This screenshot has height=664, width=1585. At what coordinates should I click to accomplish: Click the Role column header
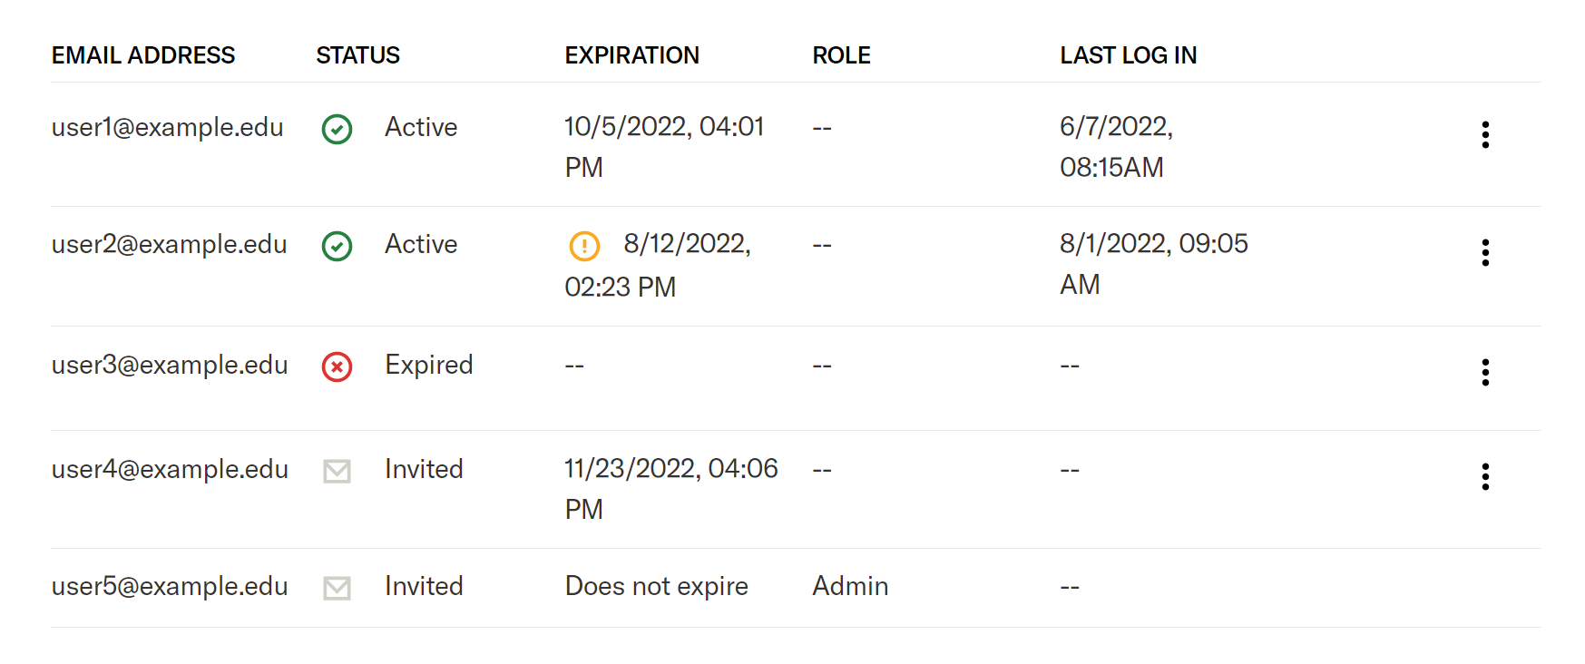[841, 55]
